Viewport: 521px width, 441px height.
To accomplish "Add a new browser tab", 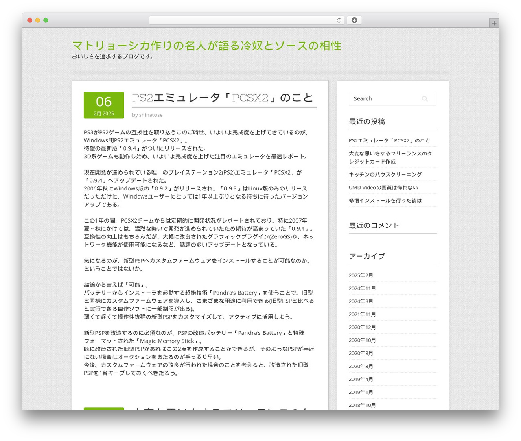I will 494,23.
